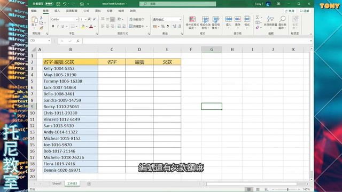
Task: Open the File (檔案) tab
Action: (34, 11)
